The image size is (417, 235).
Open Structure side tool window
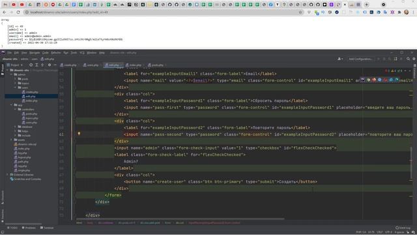[x=3, y=197]
